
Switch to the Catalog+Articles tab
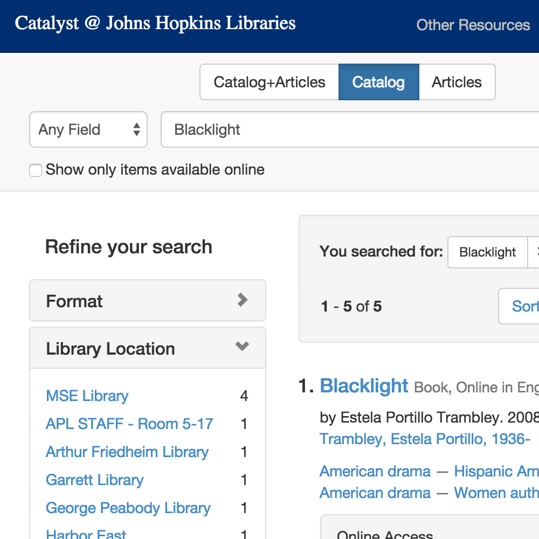click(x=269, y=82)
